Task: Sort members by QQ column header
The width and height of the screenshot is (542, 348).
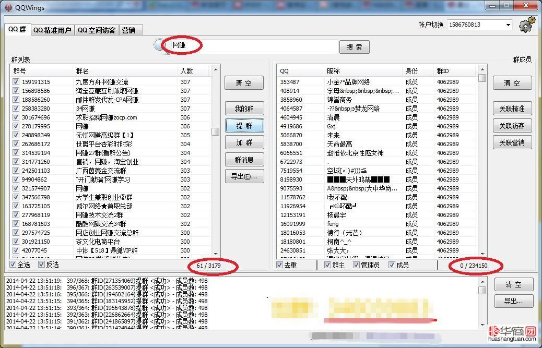Action: (x=301, y=71)
